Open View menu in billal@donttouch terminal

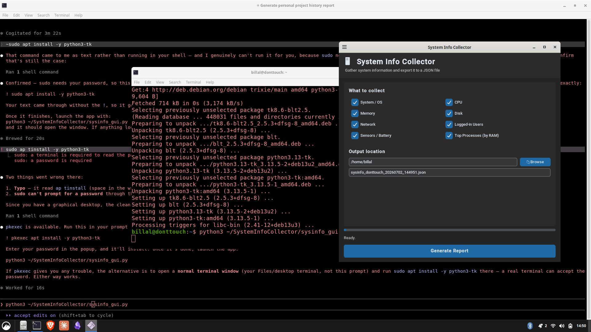click(160, 82)
